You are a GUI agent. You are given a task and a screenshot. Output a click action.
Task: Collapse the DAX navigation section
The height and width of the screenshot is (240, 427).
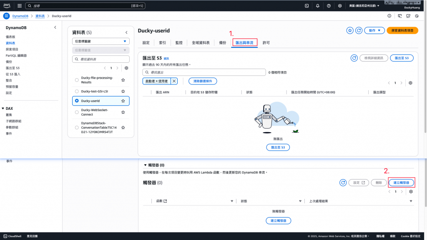pos(3,108)
